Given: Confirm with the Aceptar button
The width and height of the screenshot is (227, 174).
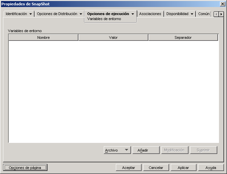Looking at the screenshot, I should click(x=129, y=168).
